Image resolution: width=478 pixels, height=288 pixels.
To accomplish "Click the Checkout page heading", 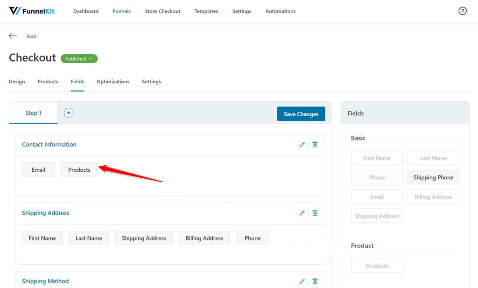I will click(32, 57).
